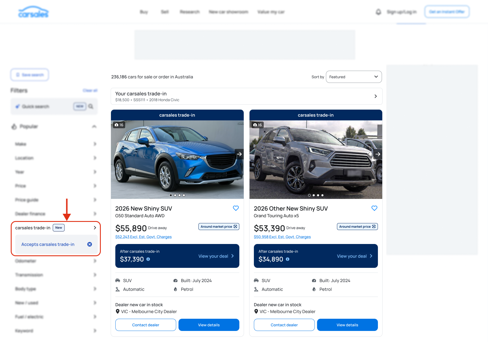Expand the carsales trade-in filter

[x=95, y=228]
